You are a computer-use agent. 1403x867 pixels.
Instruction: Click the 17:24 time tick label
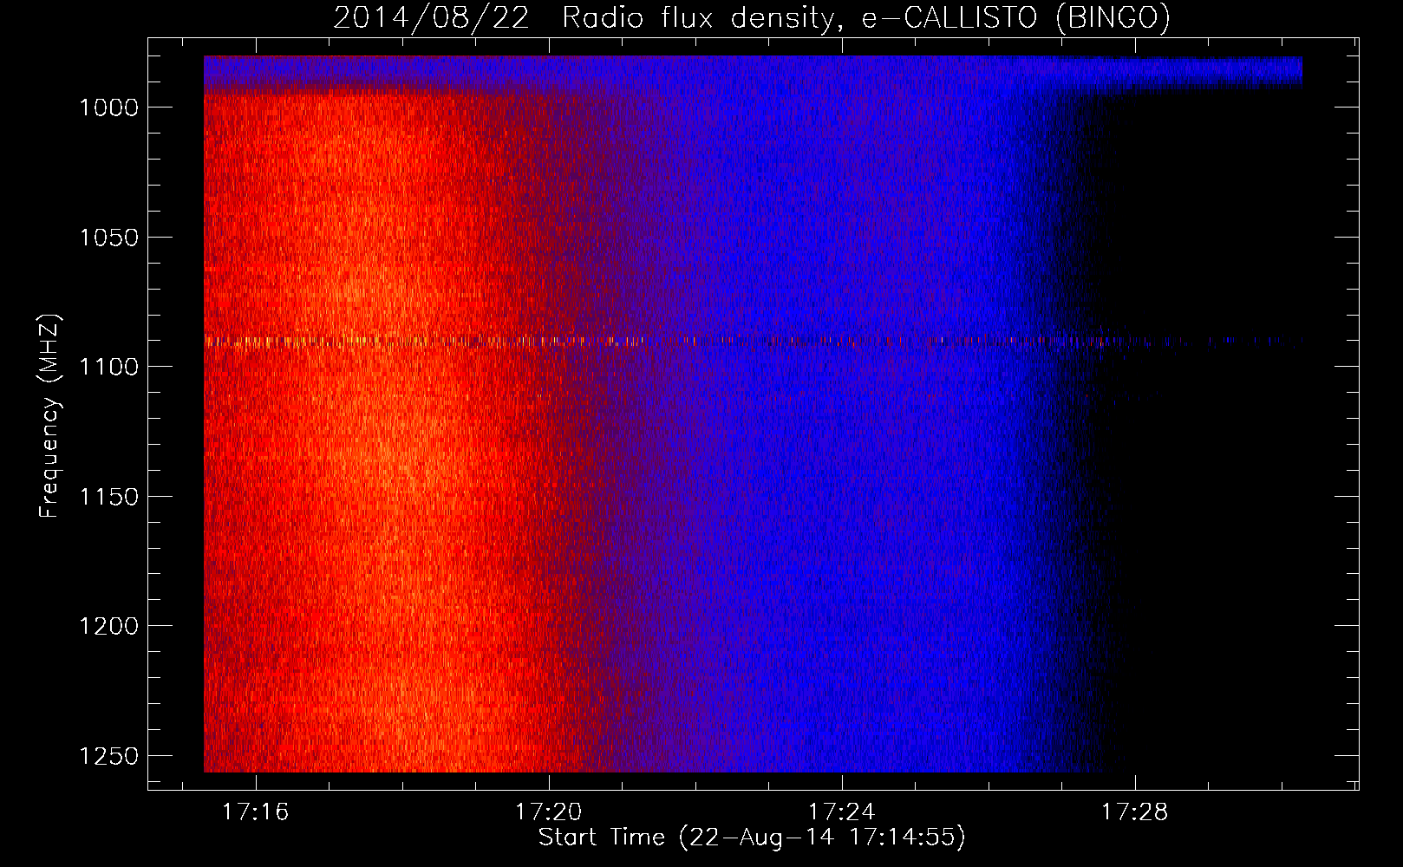point(842,812)
